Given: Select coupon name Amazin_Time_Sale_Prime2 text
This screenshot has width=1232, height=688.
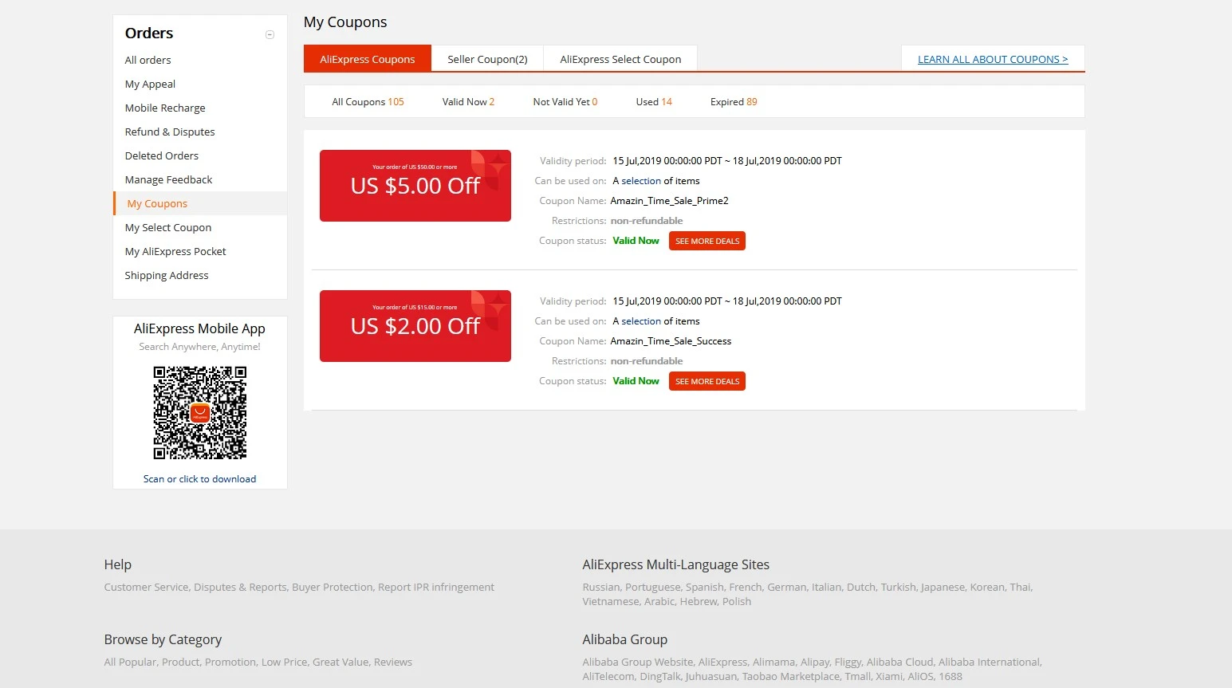Looking at the screenshot, I should [669, 201].
